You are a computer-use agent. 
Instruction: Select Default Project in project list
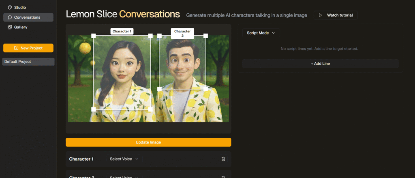[28, 62]
